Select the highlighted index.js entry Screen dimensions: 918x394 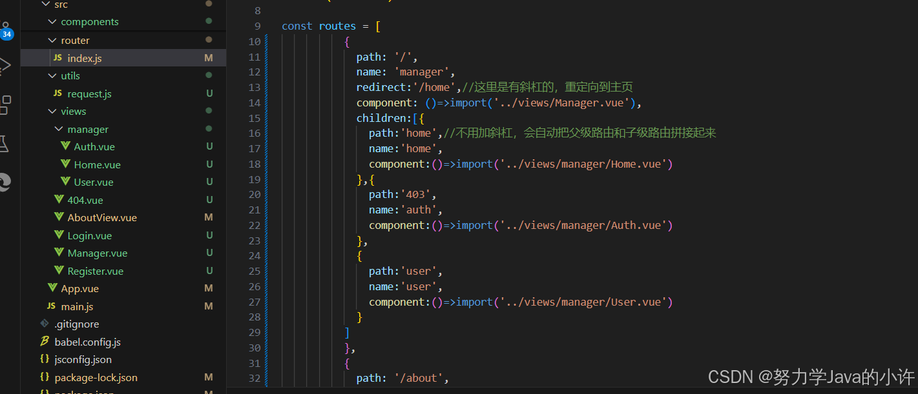[x=85, y=57]
